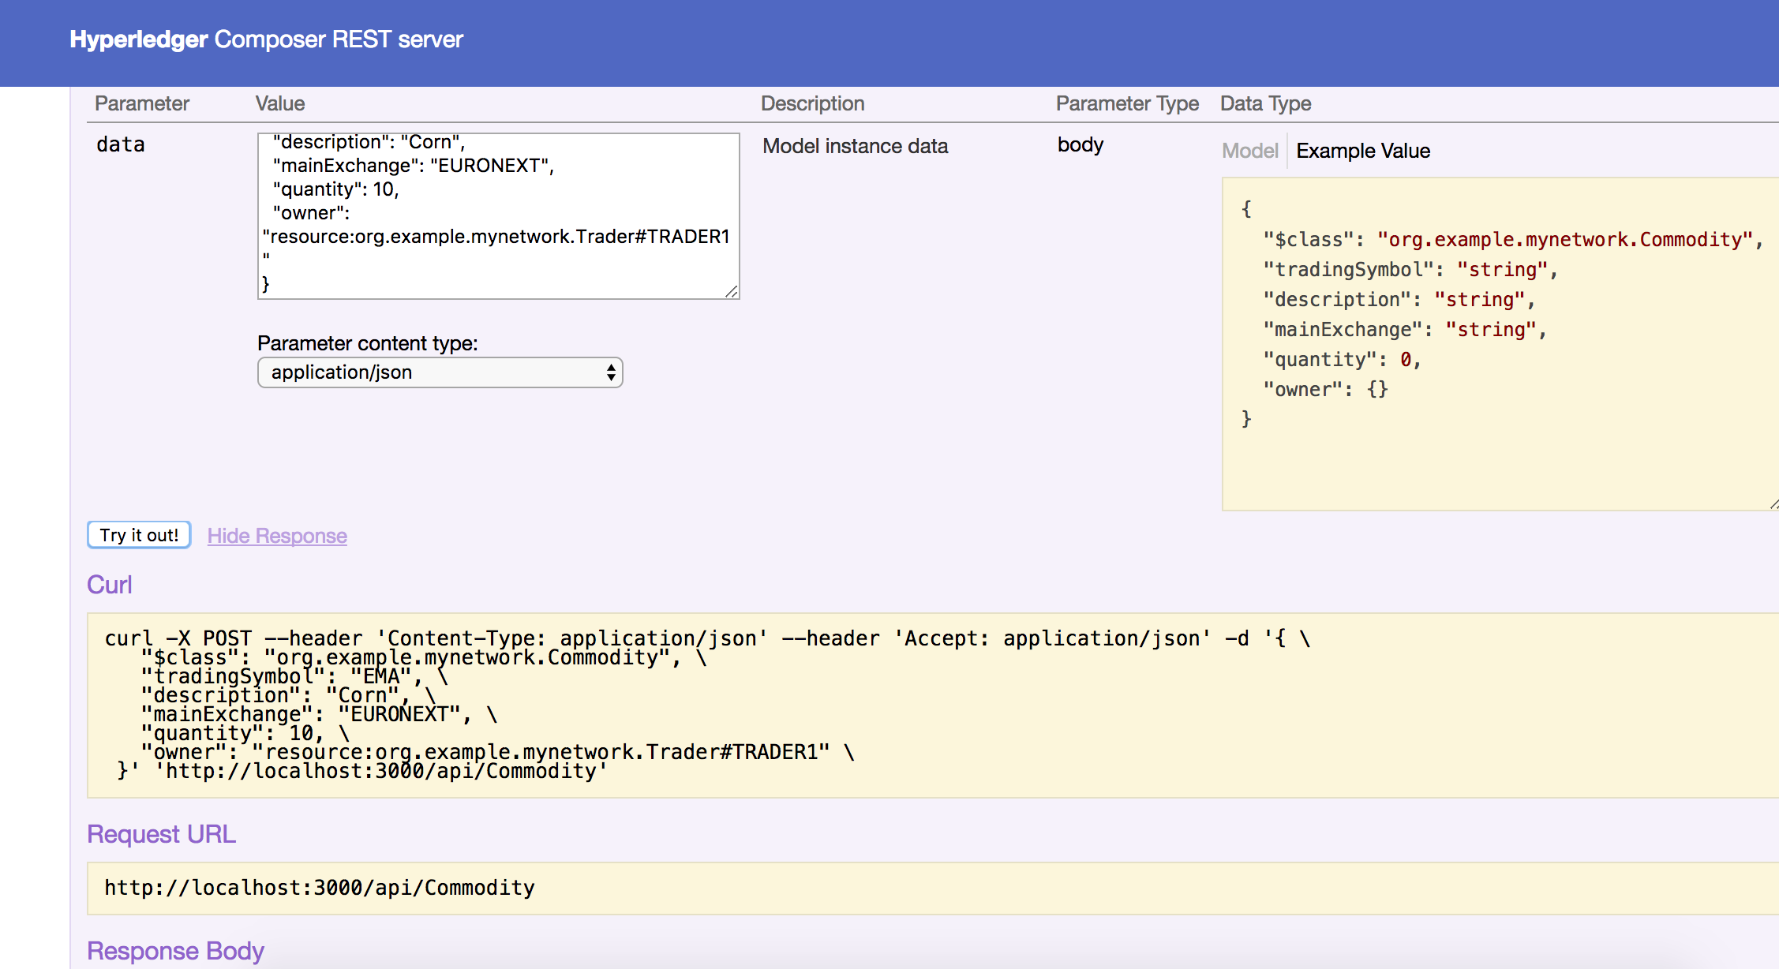Click the 'data' parameter name
The width and height of the screenshot is (1779, 969).
[x=121, y=144]
